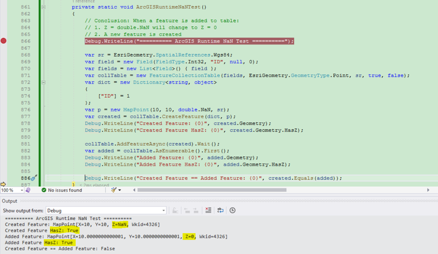Collapse the ArcGISRuntimeNaNTest method at line 861
438x254 pixels.
[44, 7]
